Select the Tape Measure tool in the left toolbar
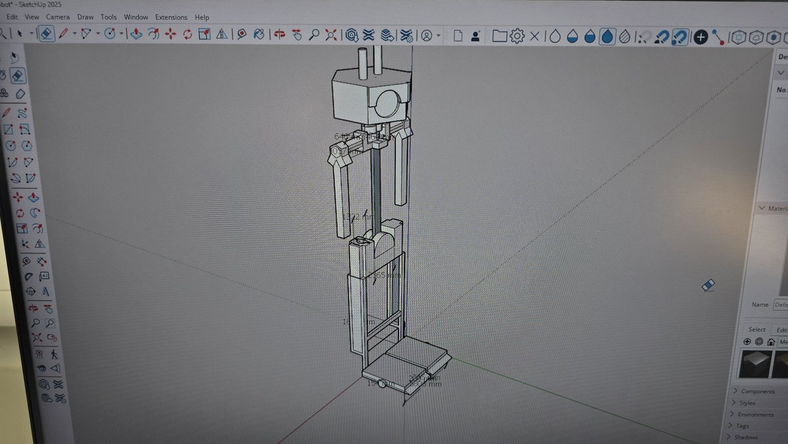Viewport: 788px width, 444px height. pyautogui.click(x=26, y=261)
